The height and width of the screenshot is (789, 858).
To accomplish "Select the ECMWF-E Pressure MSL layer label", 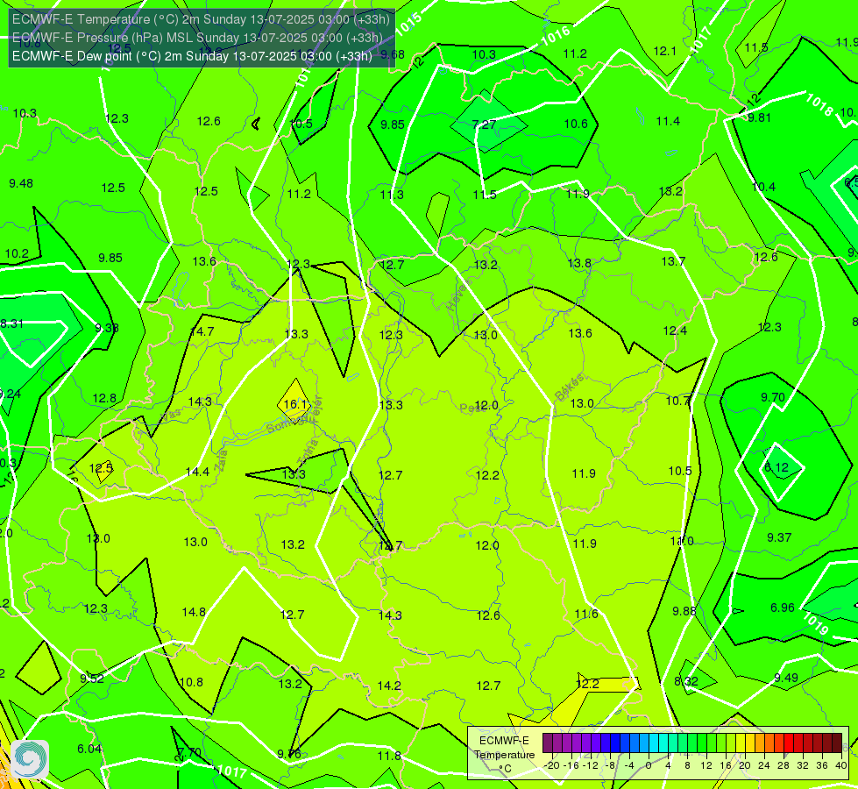I will (197, 38).
